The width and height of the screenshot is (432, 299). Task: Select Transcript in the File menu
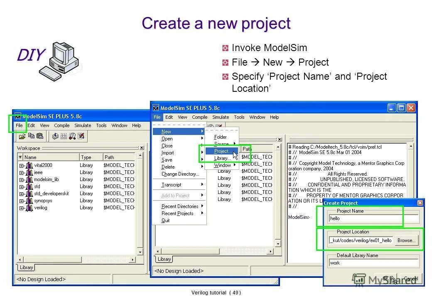tap(179, 185)
